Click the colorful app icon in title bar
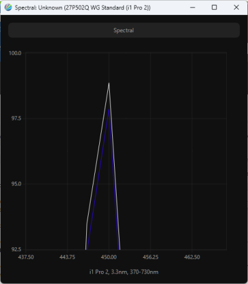The image size is (248, 284). point(8,7)
